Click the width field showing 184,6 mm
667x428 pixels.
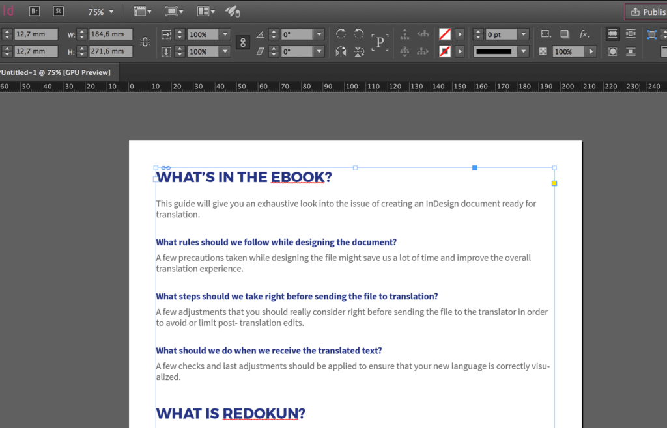click(x=111, y=34)
